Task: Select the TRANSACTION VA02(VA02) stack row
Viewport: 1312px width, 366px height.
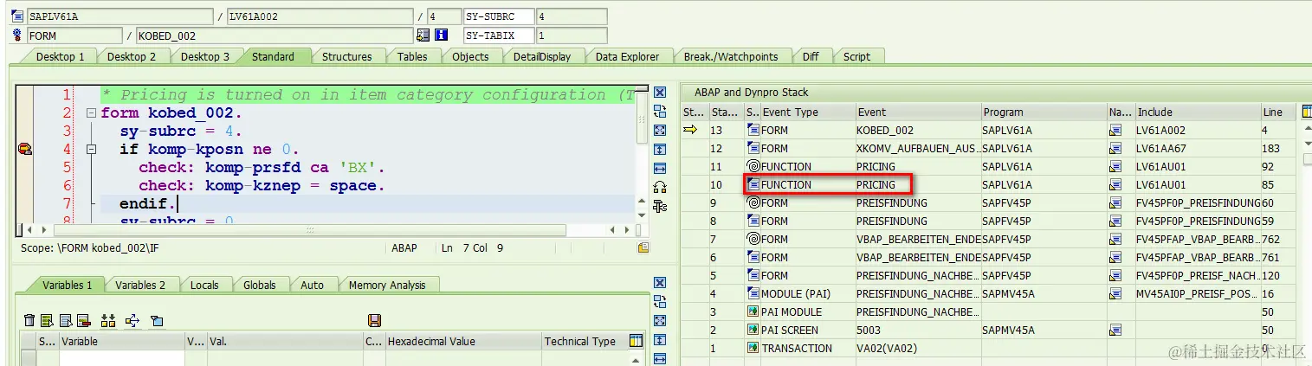Action: tap(989, 348)
